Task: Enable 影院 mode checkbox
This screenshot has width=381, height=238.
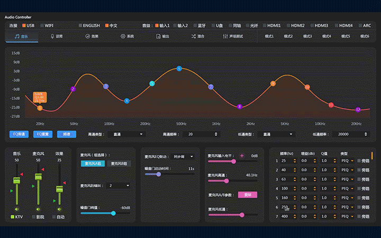Action: [34, 217]
